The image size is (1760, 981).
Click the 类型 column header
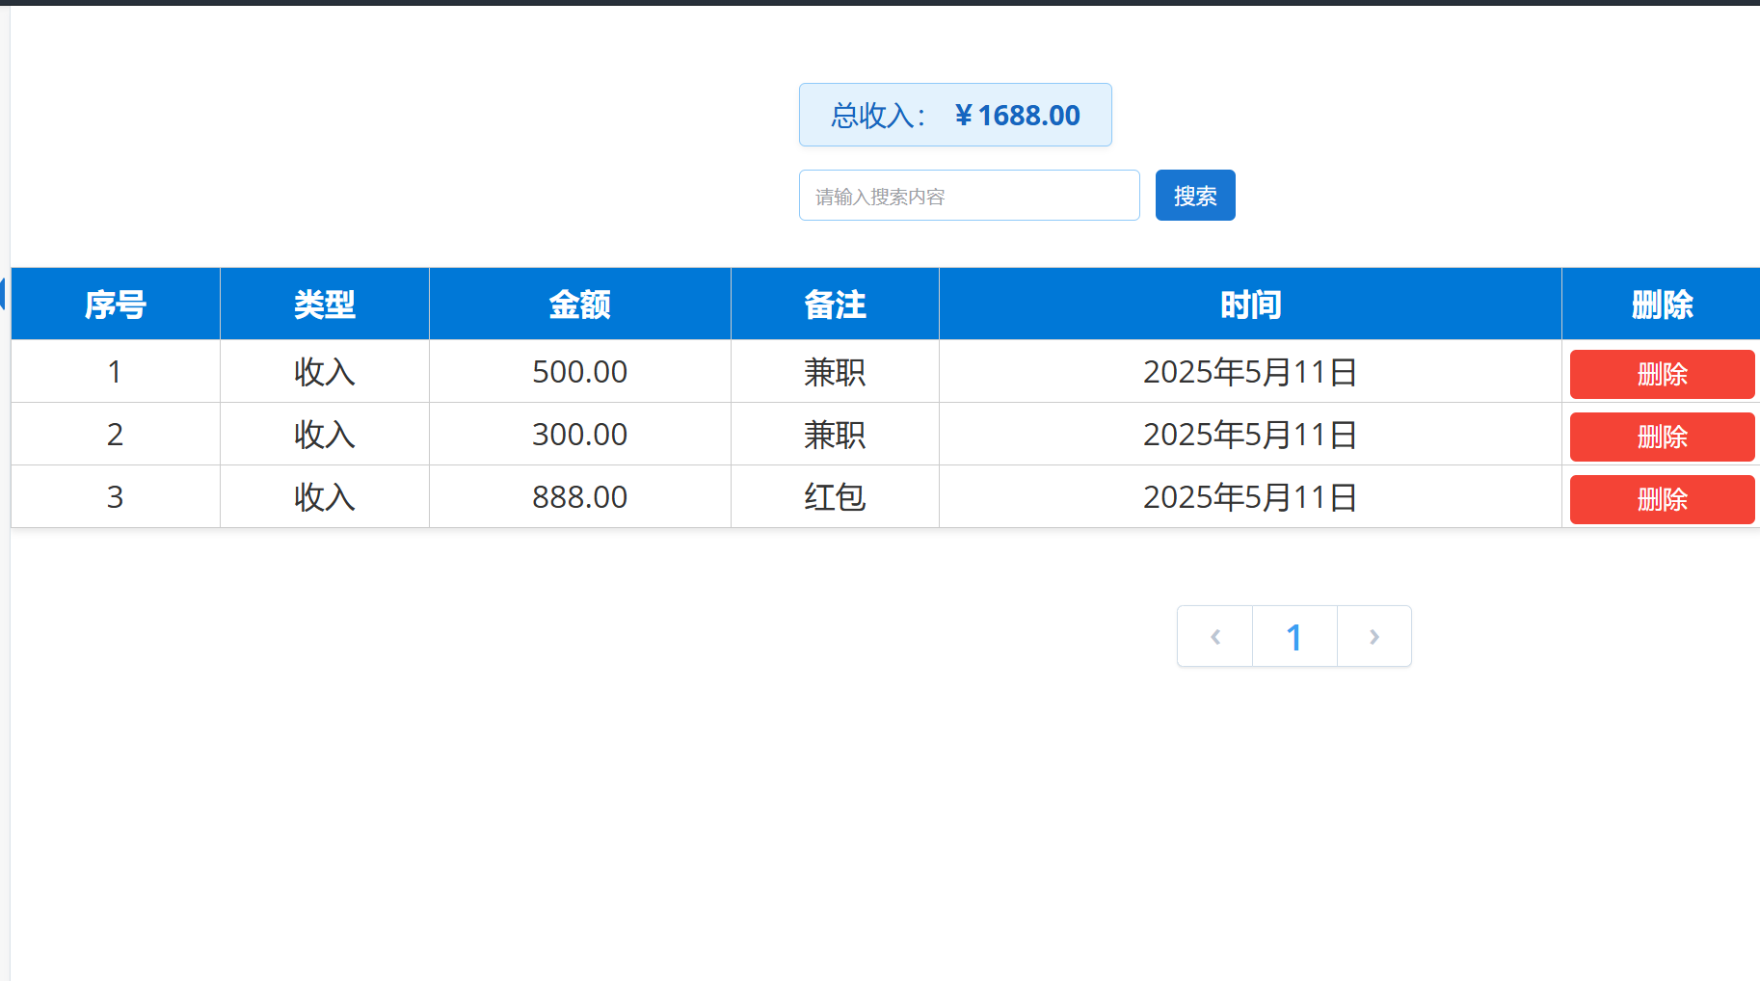point(325,305)
